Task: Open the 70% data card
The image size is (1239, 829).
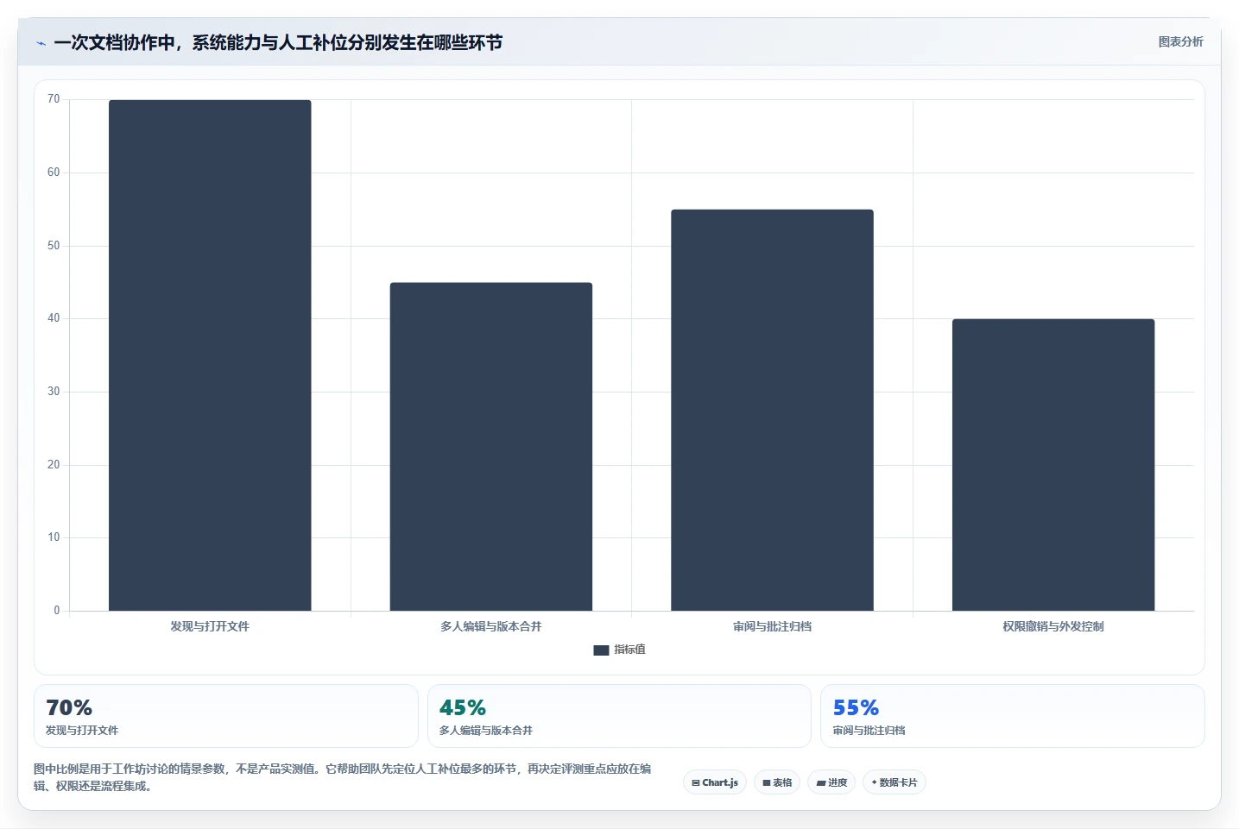Action: point(226,716)
